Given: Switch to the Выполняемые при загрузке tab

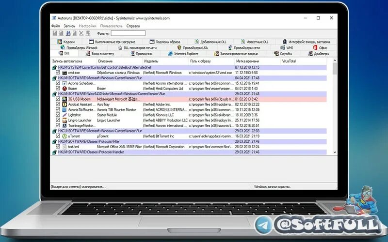Looking at the screenshot, I should click(x=112, y=42).
